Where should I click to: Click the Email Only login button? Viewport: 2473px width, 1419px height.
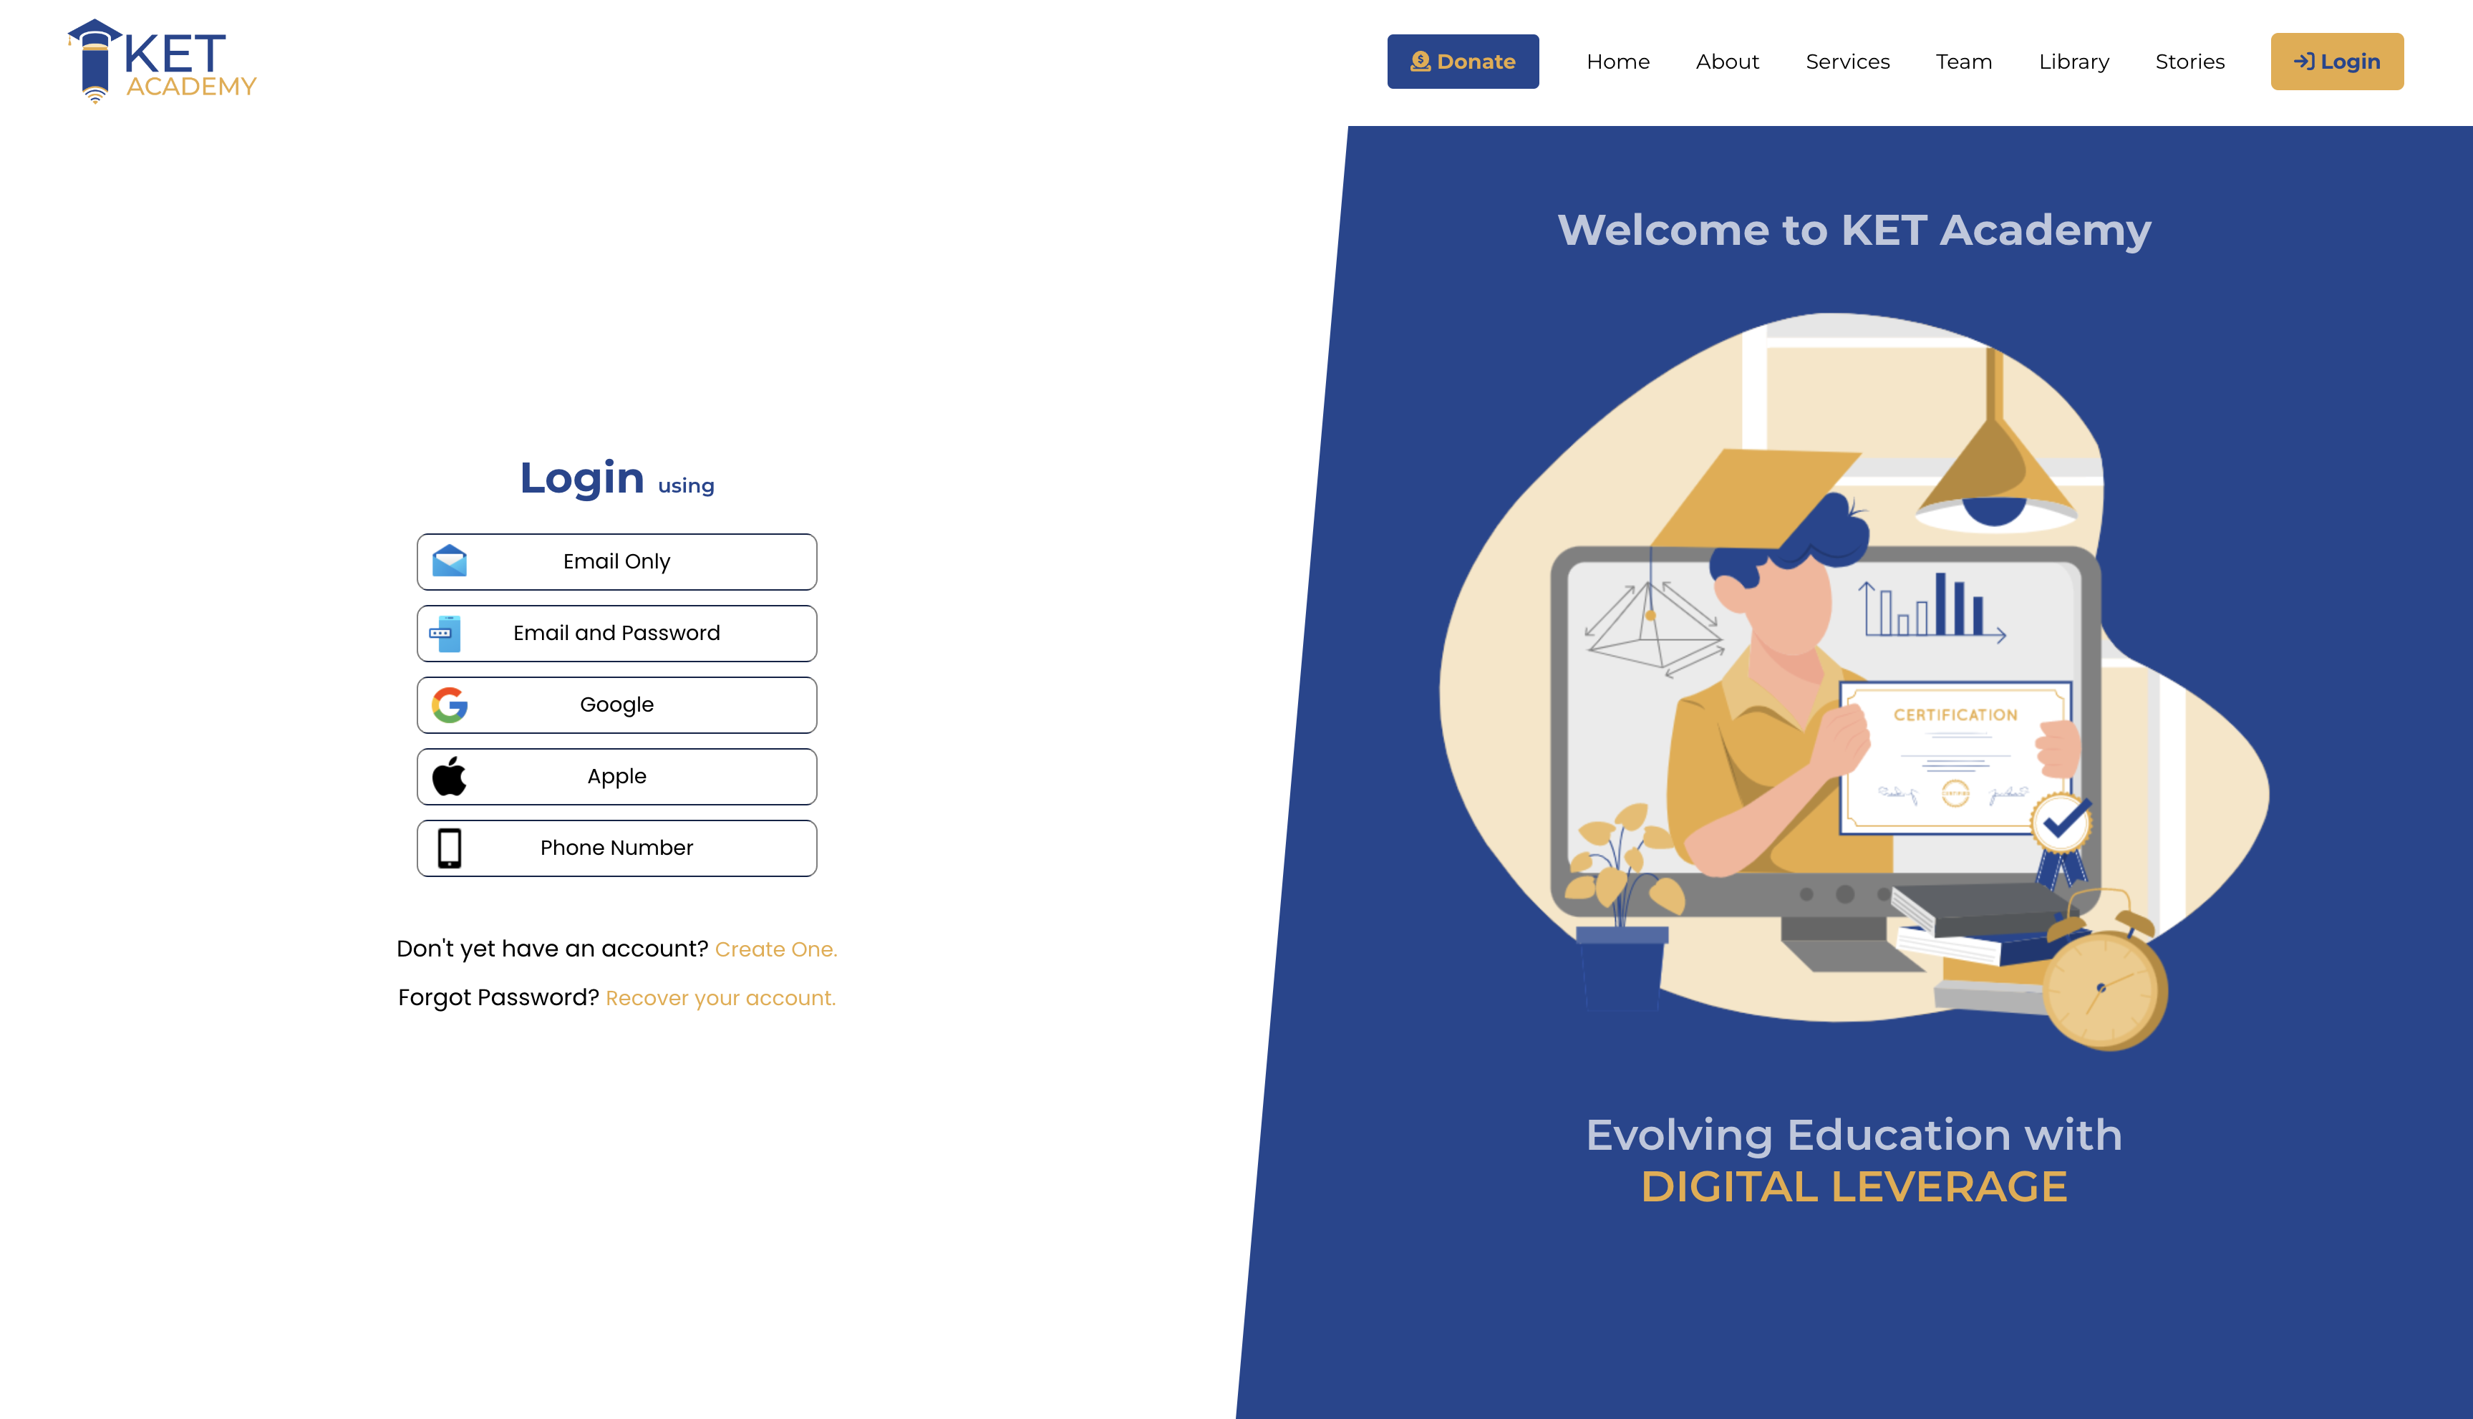[616, 561]
